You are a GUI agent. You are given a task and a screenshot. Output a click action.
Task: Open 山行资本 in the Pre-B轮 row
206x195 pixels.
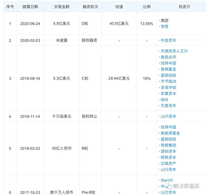tap(168, 192)
